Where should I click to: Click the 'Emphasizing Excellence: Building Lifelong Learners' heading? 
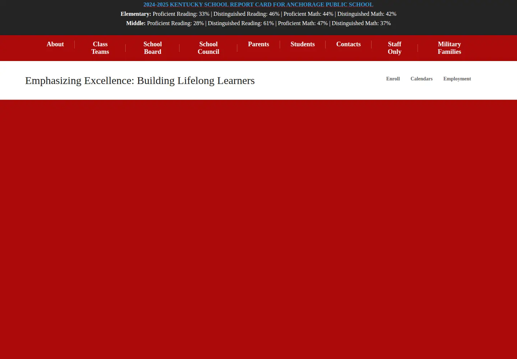140,80
